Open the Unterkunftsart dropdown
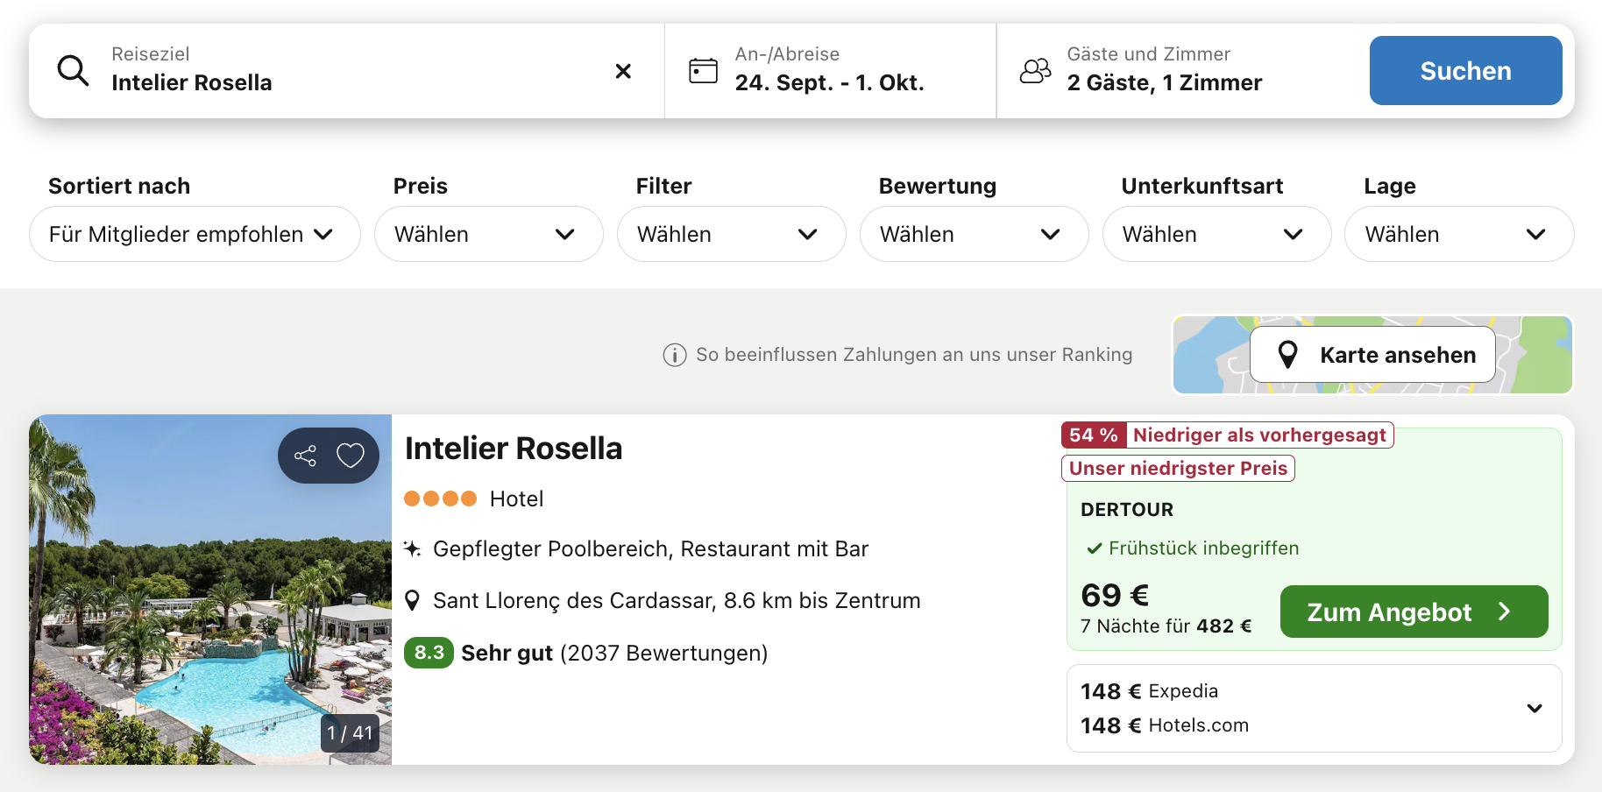This screenshot has width=1602, height=792. click(1217, 234)
